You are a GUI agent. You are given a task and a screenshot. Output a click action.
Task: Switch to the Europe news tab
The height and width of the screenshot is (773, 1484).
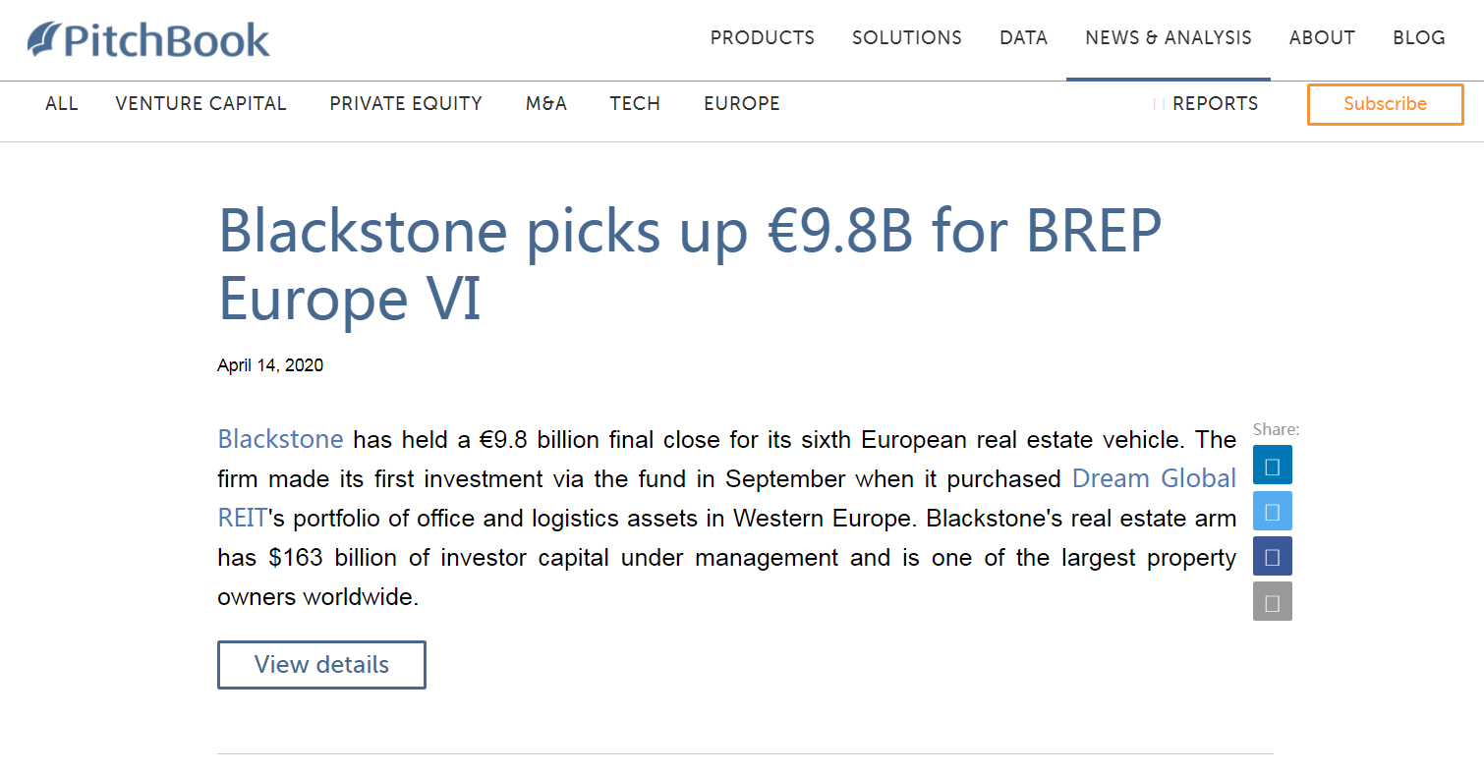[x=741, y=103]
